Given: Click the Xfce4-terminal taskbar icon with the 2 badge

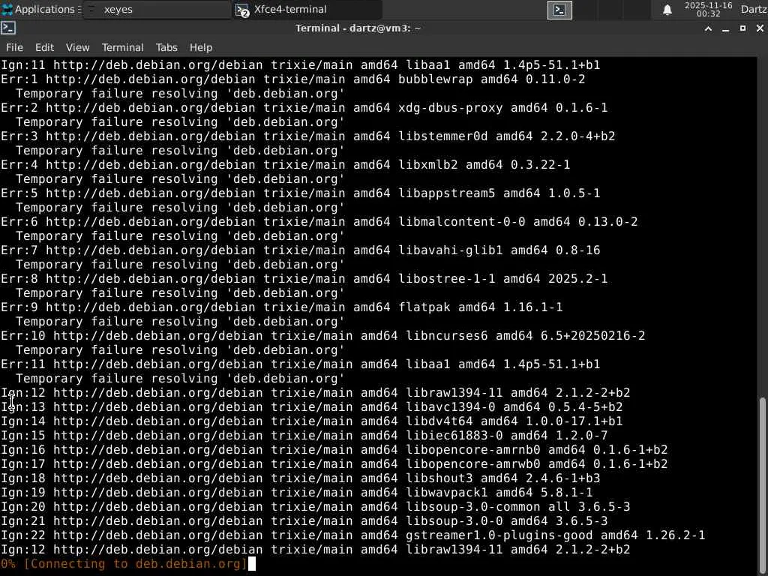Looking at the screenshot, I should click(x=242, y=10).
